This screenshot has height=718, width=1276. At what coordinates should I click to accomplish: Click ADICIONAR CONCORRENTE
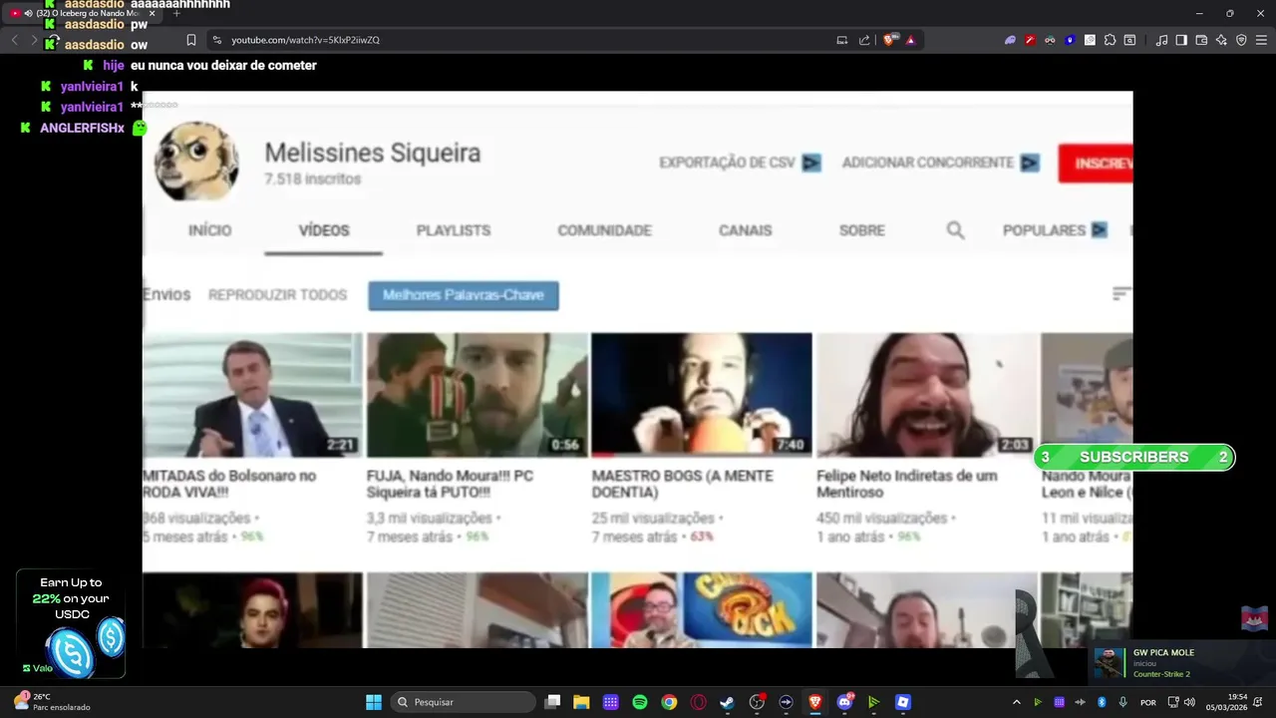(940, 163)
